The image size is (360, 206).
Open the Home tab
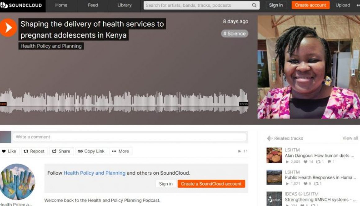61,5
